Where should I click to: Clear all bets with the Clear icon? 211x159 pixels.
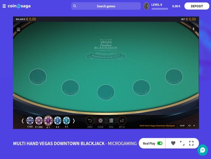[x=100, y=121]
